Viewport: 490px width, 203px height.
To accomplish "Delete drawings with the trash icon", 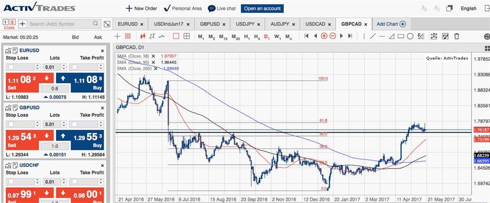I will click(x=456, y=36).
